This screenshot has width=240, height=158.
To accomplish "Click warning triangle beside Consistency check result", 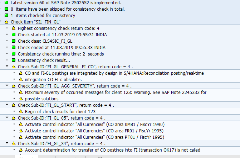I will [x=14, y=60].
